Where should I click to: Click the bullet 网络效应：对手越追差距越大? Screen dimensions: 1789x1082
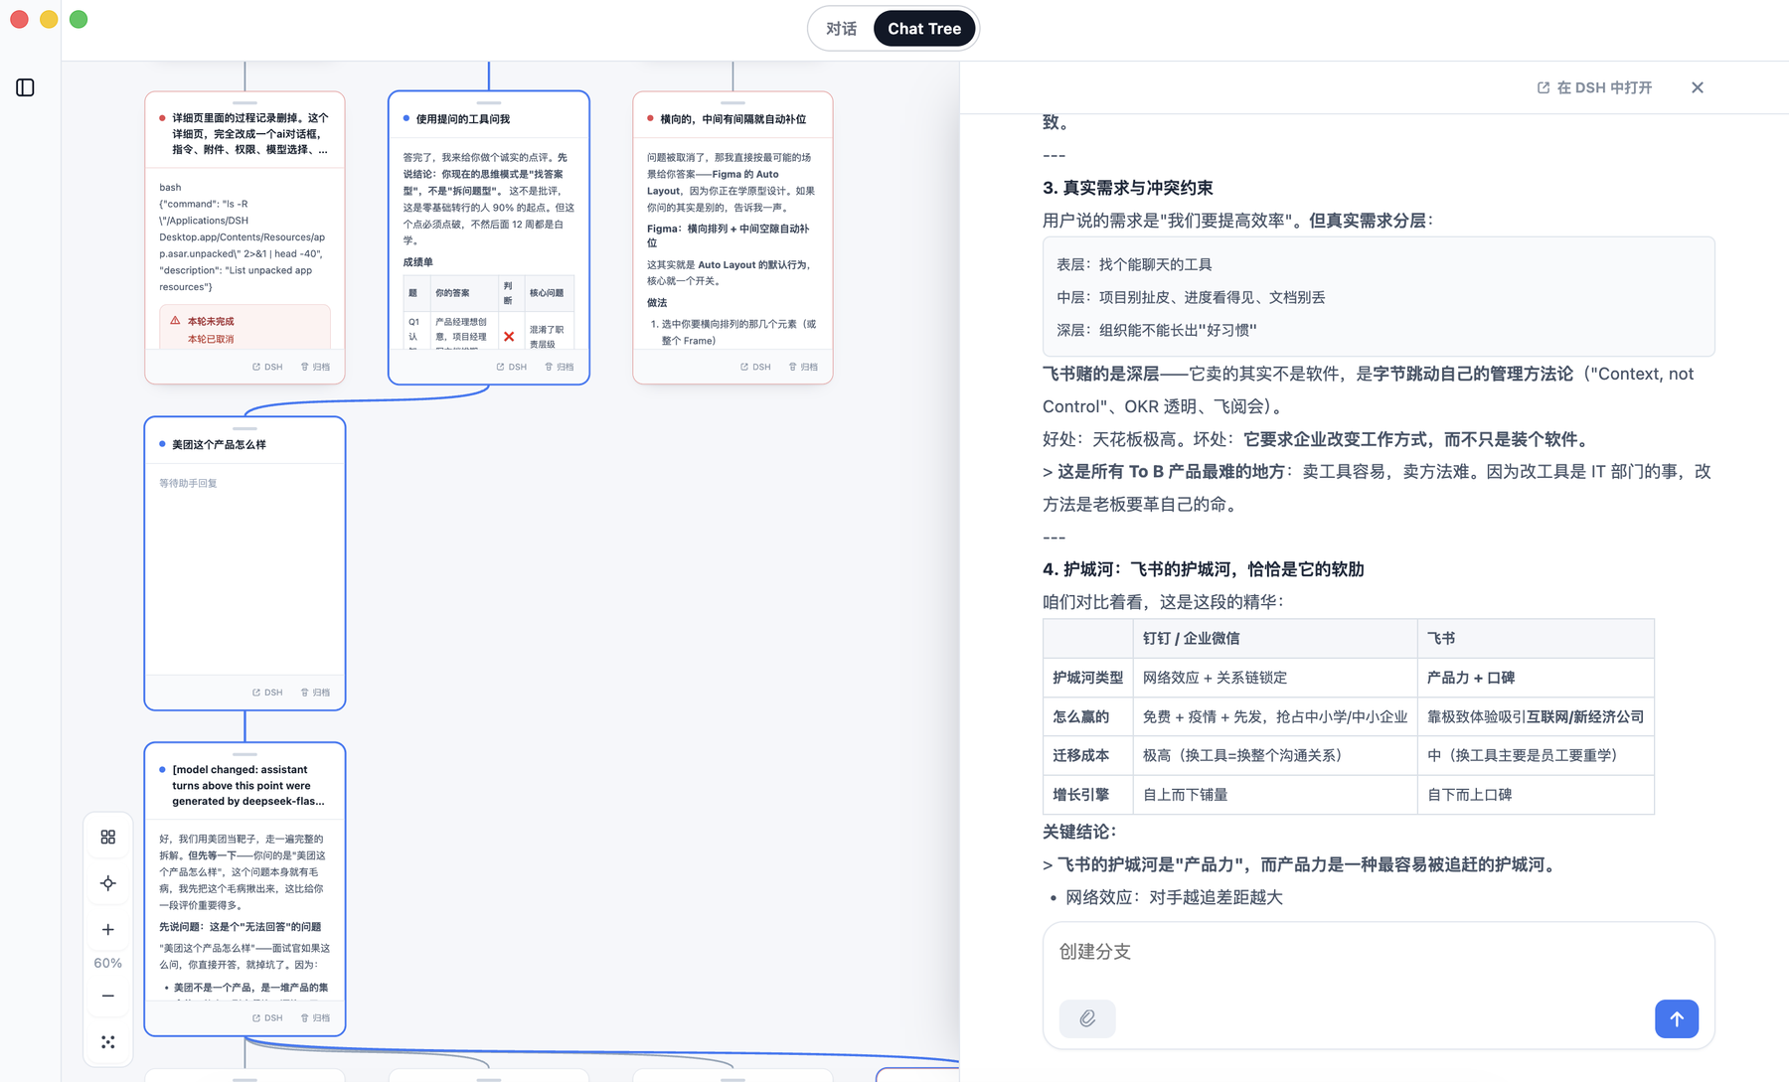[1174, 897]
